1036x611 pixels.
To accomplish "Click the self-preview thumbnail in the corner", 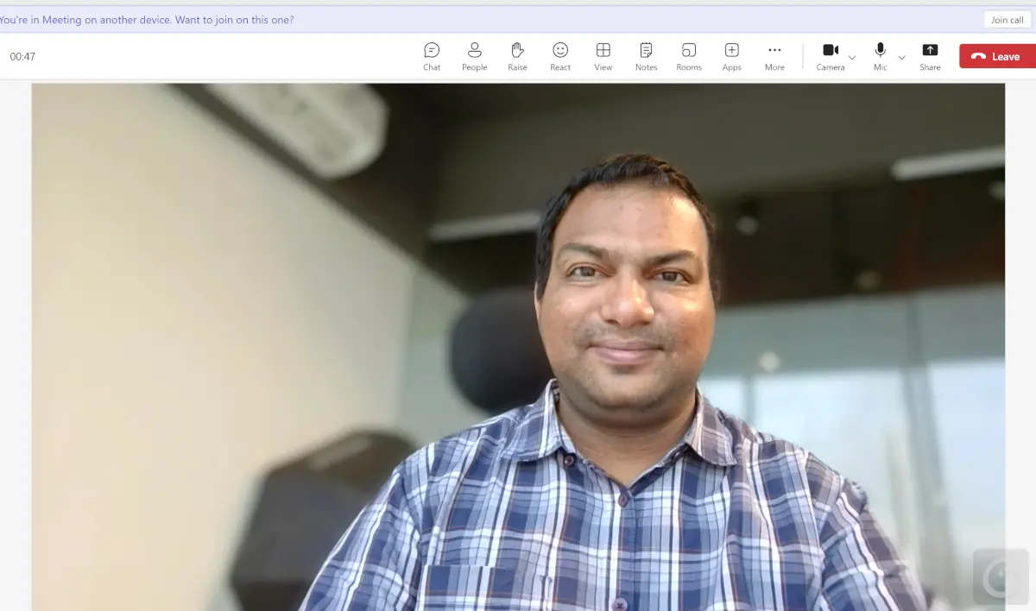I will [x=1000, y=578].
